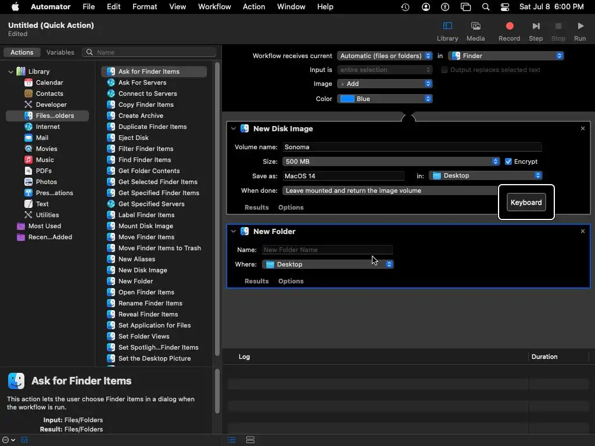Enable Output replaces selected text checkbox
This screenshot has width=595, height=446.
(444, 70)
